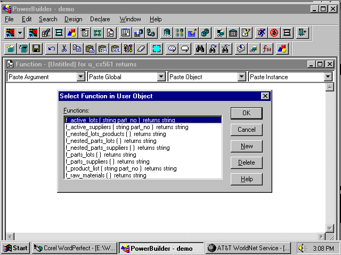Open the Edit menu
The image size is (341, 255).
coord(27,19)
